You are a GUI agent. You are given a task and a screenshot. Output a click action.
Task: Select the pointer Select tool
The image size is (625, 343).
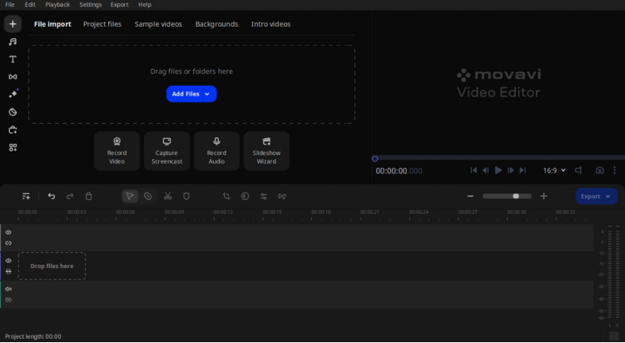130,196
